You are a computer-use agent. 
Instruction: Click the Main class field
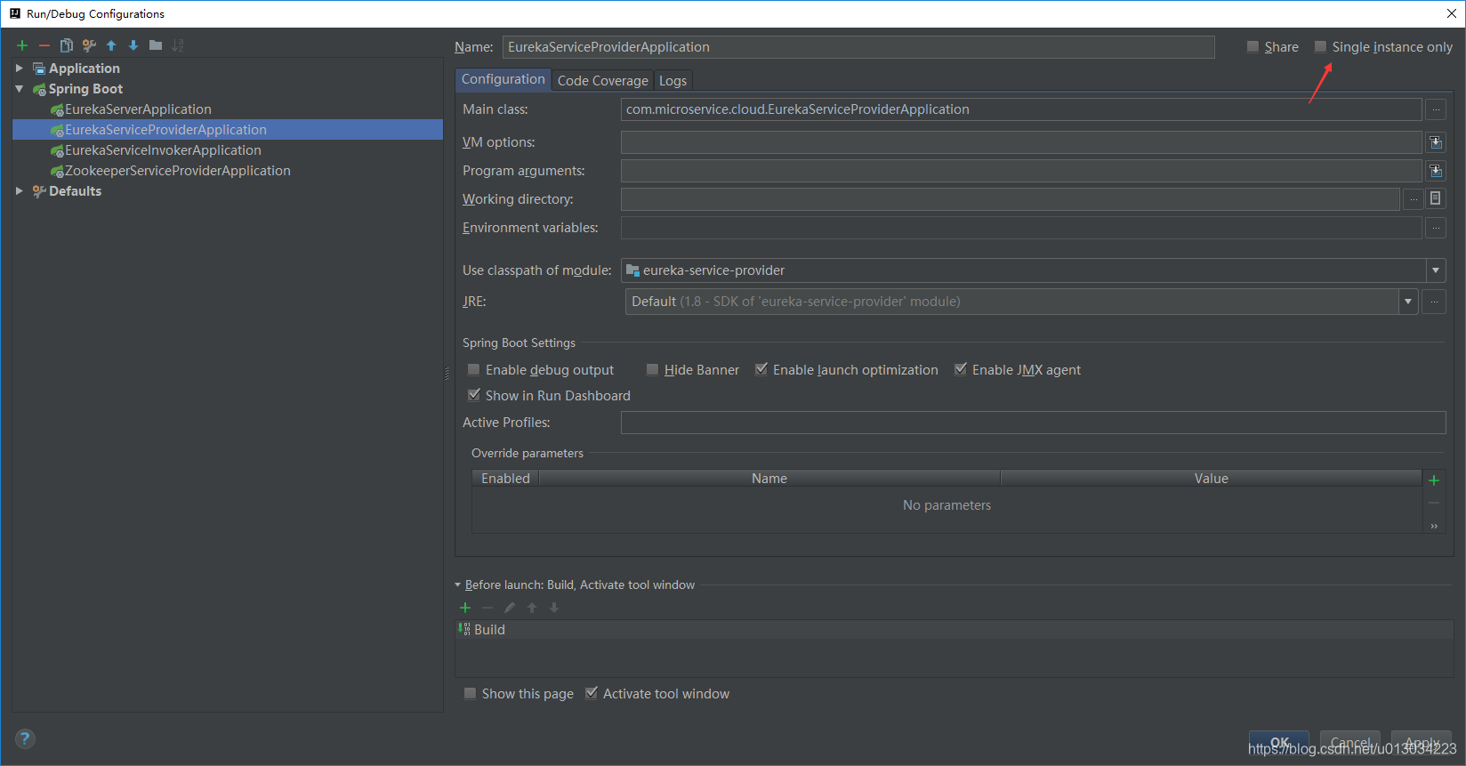[1021, 109]
